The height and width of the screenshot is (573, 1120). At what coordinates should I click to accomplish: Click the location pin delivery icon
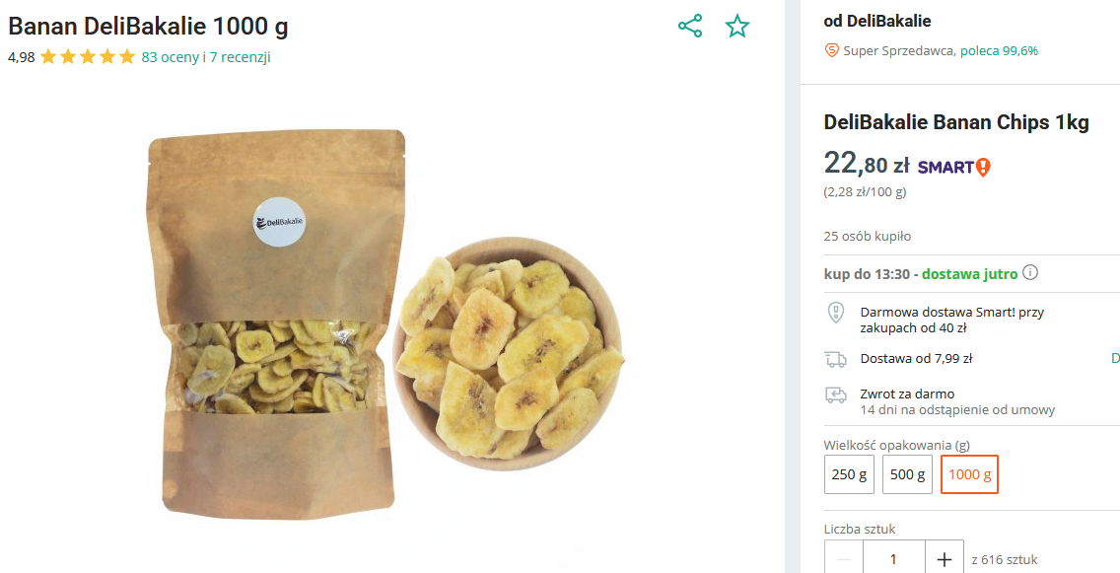(x=835, y=313)
